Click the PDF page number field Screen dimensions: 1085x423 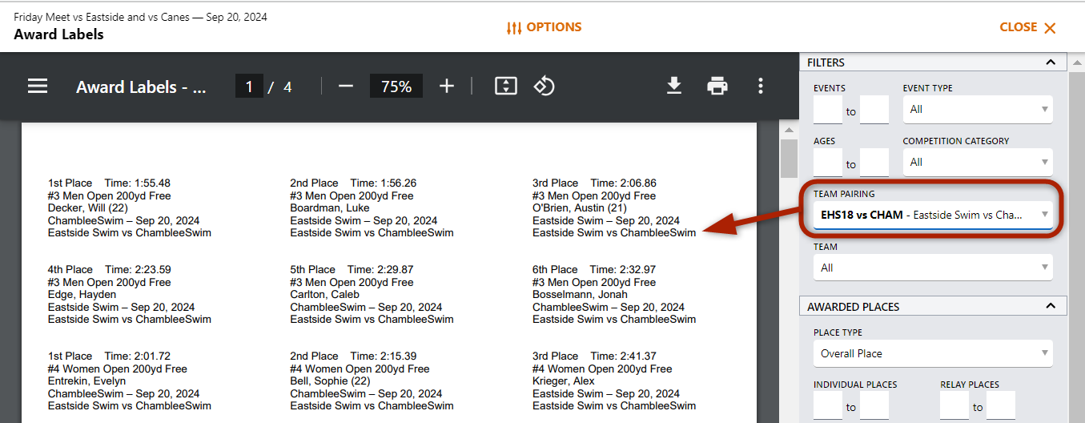pos(249,87)
